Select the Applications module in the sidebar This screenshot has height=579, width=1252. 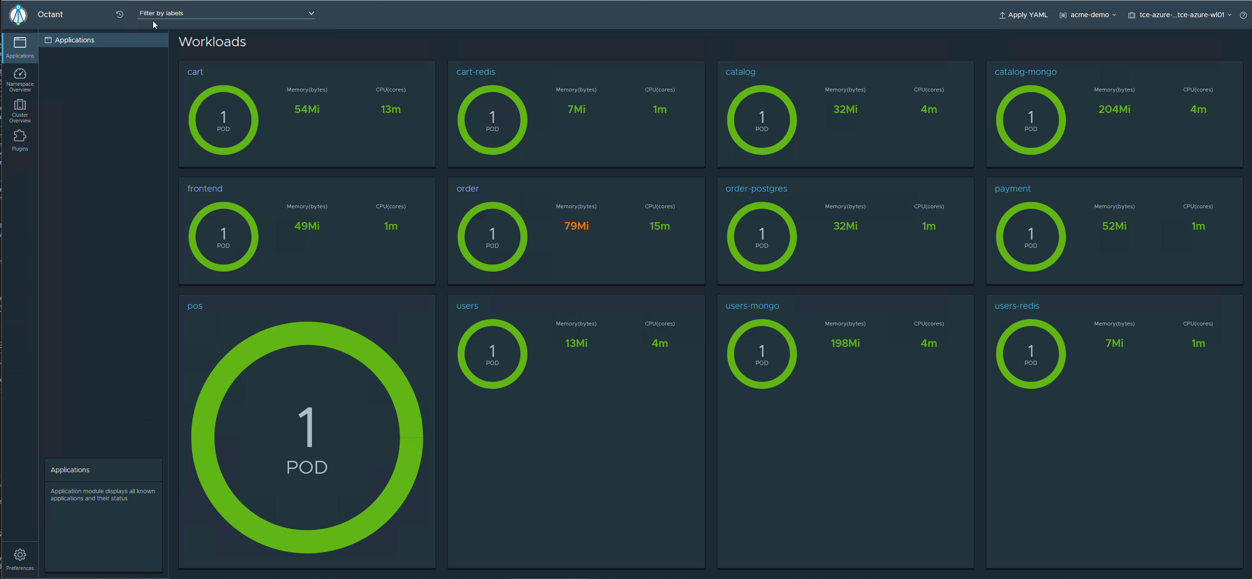pyautogui.click(x=20, y=47)
